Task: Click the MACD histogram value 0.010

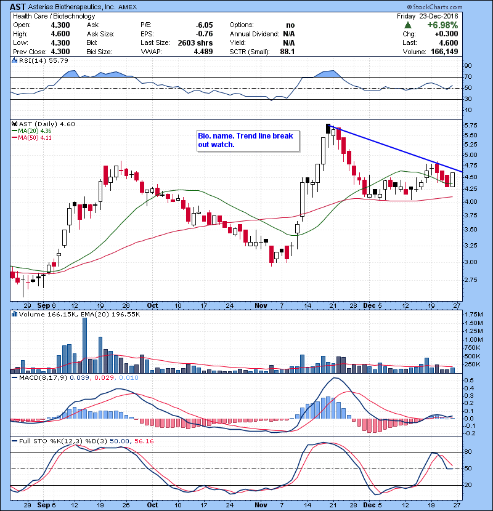Action: coord(129,378)
